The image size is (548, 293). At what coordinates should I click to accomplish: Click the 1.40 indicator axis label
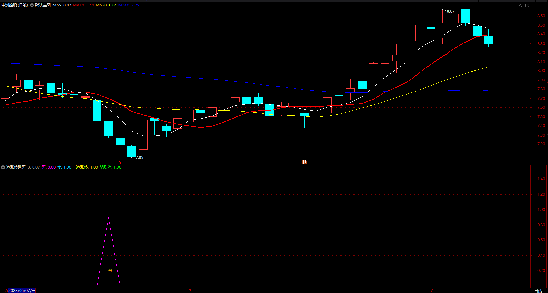541,179
